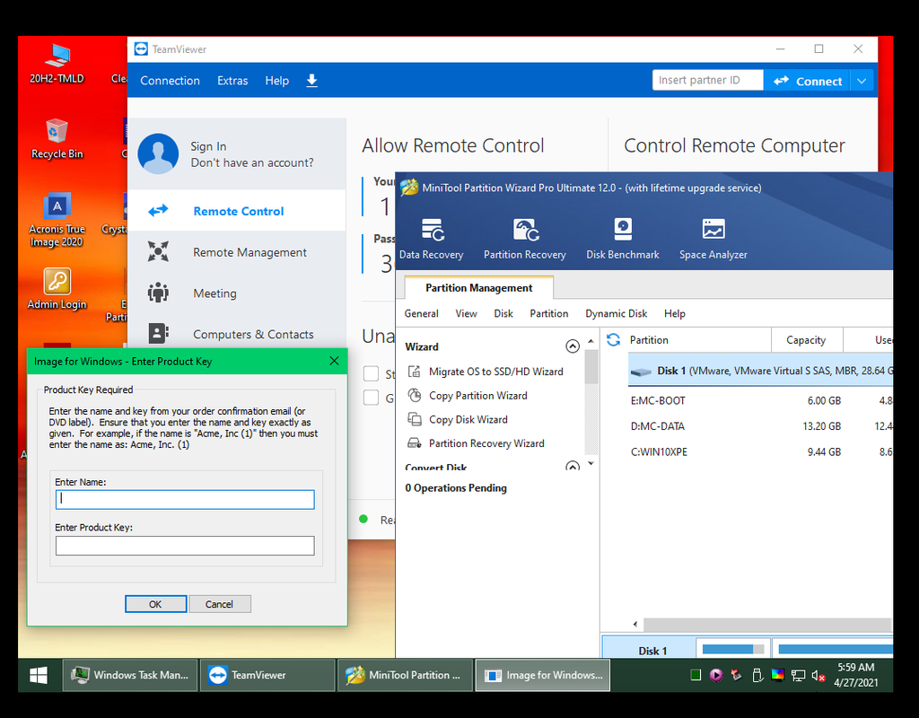The width and height of the screenshot is (919, 718).
Task: Click the colorful display tray icon
Action: (778, 675)
